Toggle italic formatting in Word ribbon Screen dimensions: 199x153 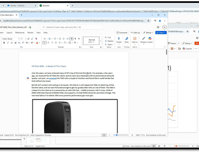tap(8, 43)
